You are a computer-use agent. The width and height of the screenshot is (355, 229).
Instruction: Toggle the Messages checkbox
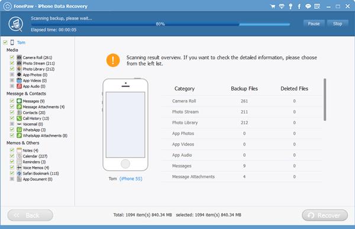point(12,101)
